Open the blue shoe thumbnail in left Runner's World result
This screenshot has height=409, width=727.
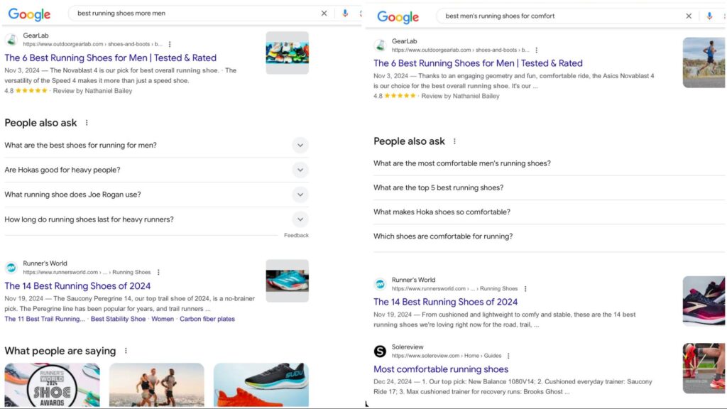tap(287, 281)
